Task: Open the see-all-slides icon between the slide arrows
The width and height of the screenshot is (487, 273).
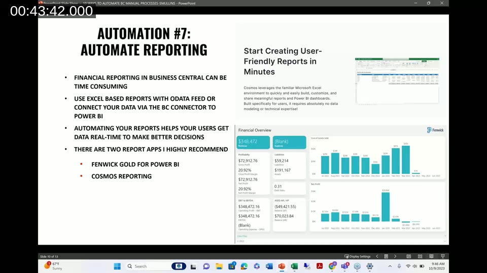Action: [386, 256]
